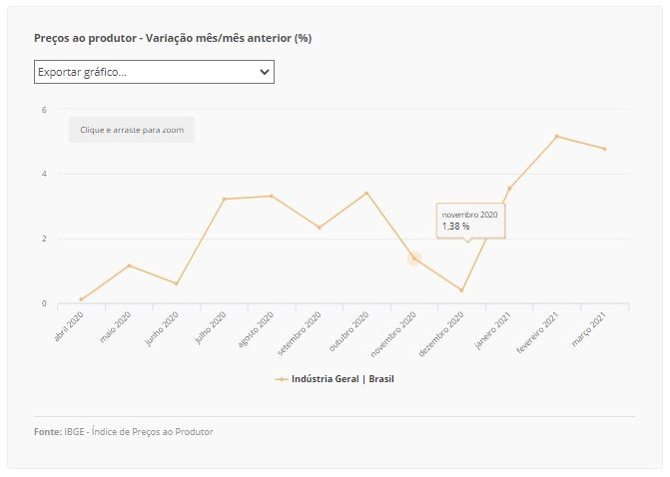
Task: Click the highlighted novembro 2020 point
Action: click(x=414, y=258)
